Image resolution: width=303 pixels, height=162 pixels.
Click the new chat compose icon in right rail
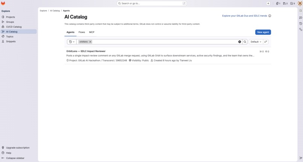point(300,11)
